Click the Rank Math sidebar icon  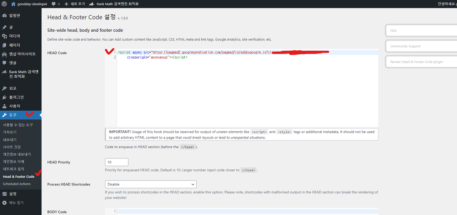point(4,72)
